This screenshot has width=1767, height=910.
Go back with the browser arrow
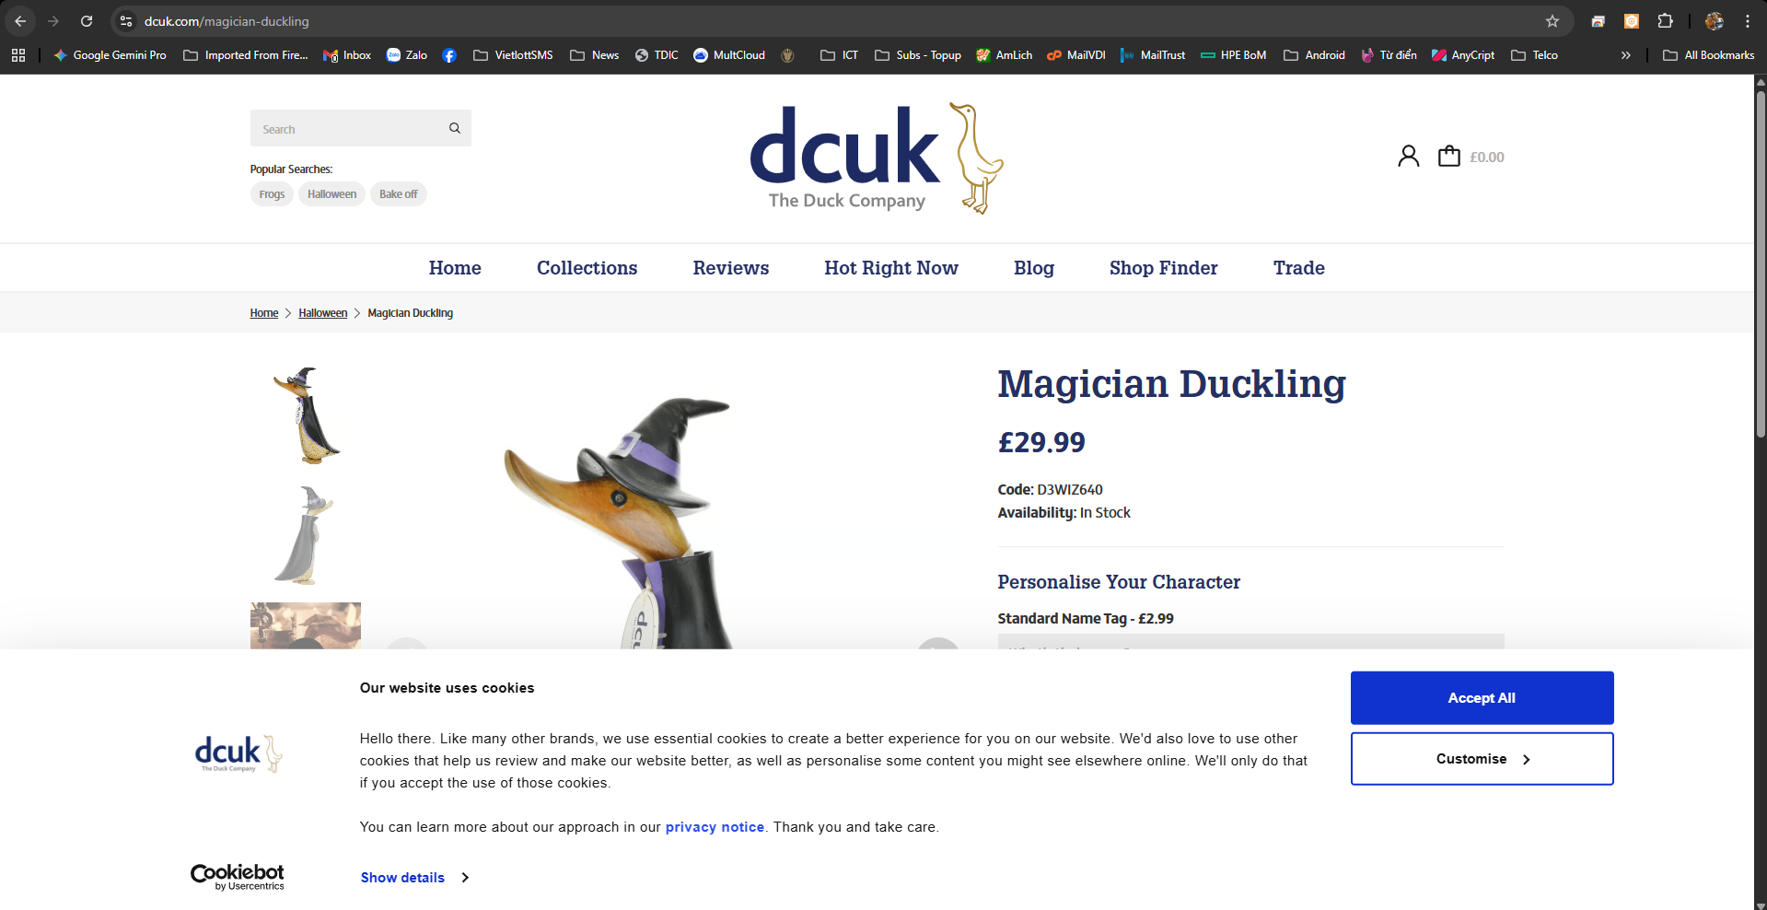(x=20, y=21)
